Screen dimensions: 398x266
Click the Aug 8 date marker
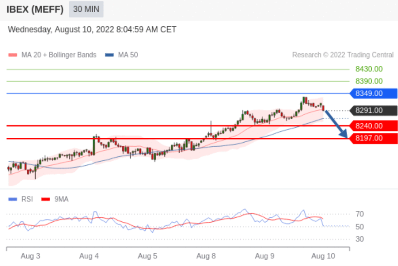click(206, 256)
